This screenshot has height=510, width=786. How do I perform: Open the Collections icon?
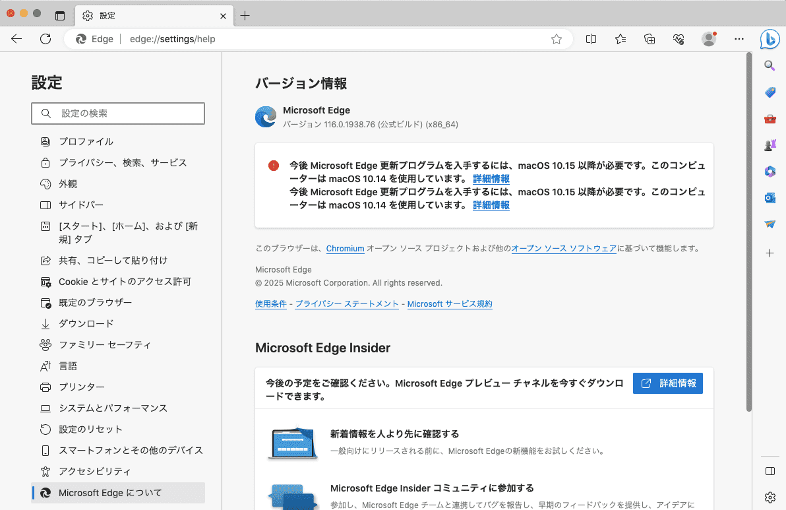[x=649, y=39]
